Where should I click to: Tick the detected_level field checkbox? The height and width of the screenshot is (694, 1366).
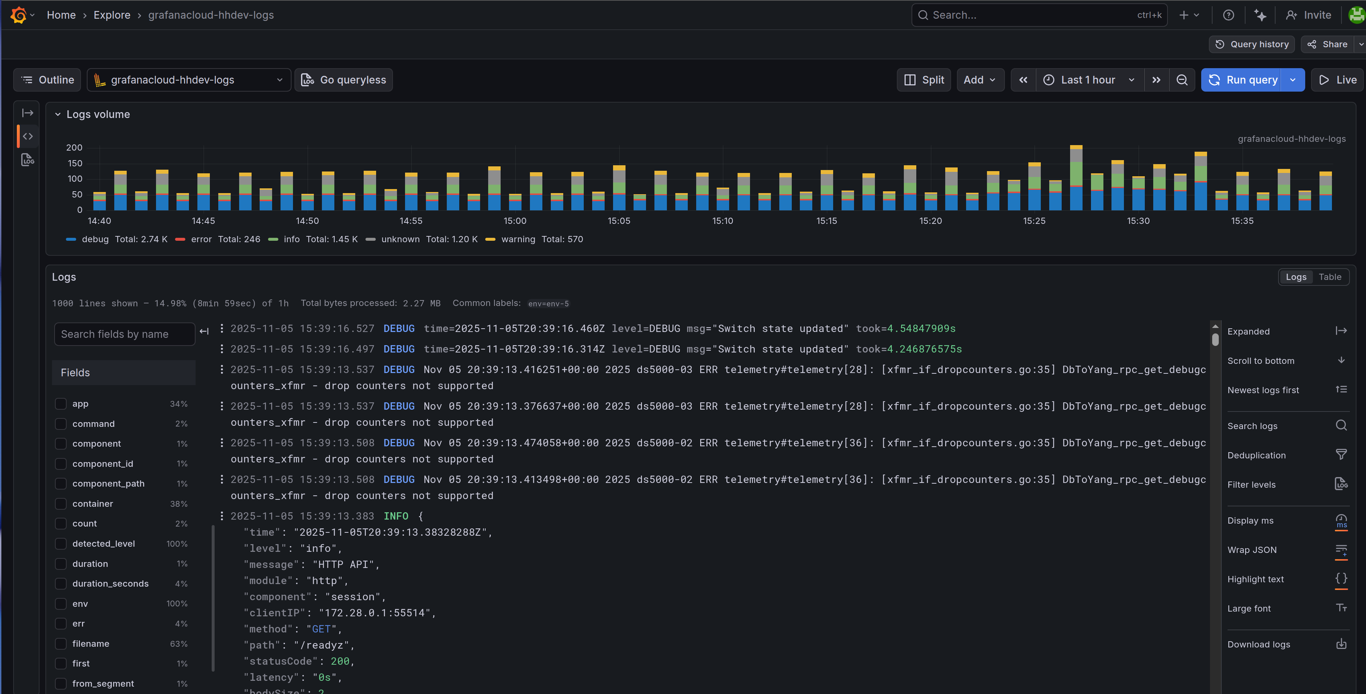pyautogui.click(x=61, y=543)
